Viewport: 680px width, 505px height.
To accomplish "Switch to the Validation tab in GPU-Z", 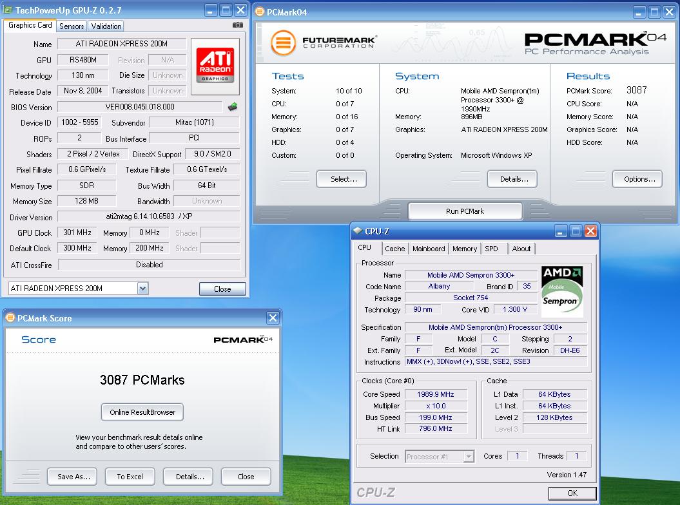I will (x=106, y=26).
